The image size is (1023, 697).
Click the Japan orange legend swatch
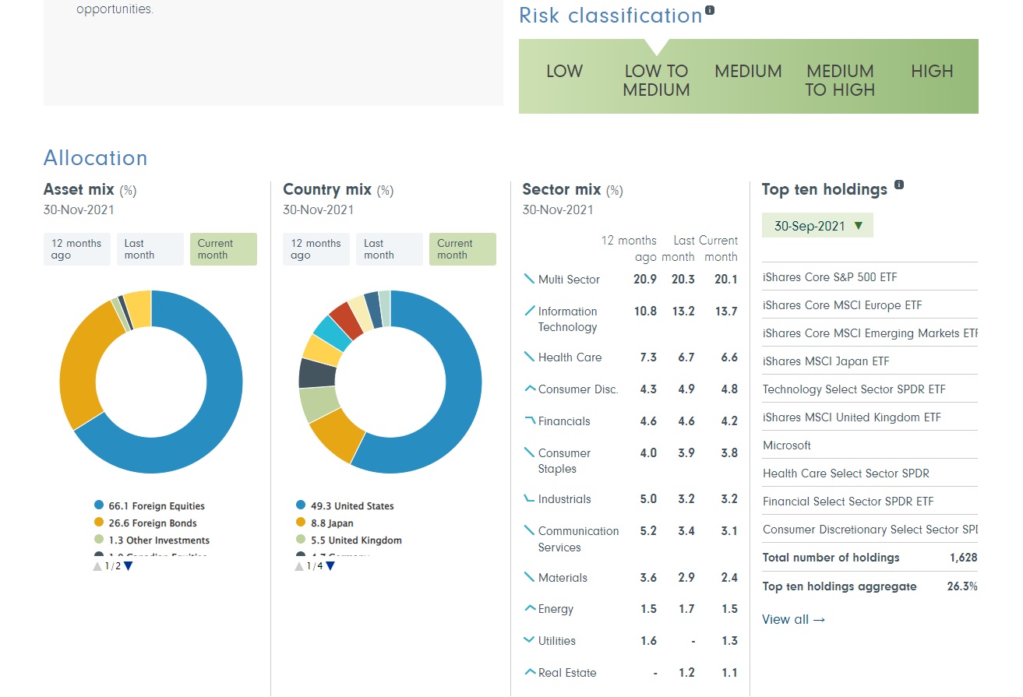pos(301,523)
